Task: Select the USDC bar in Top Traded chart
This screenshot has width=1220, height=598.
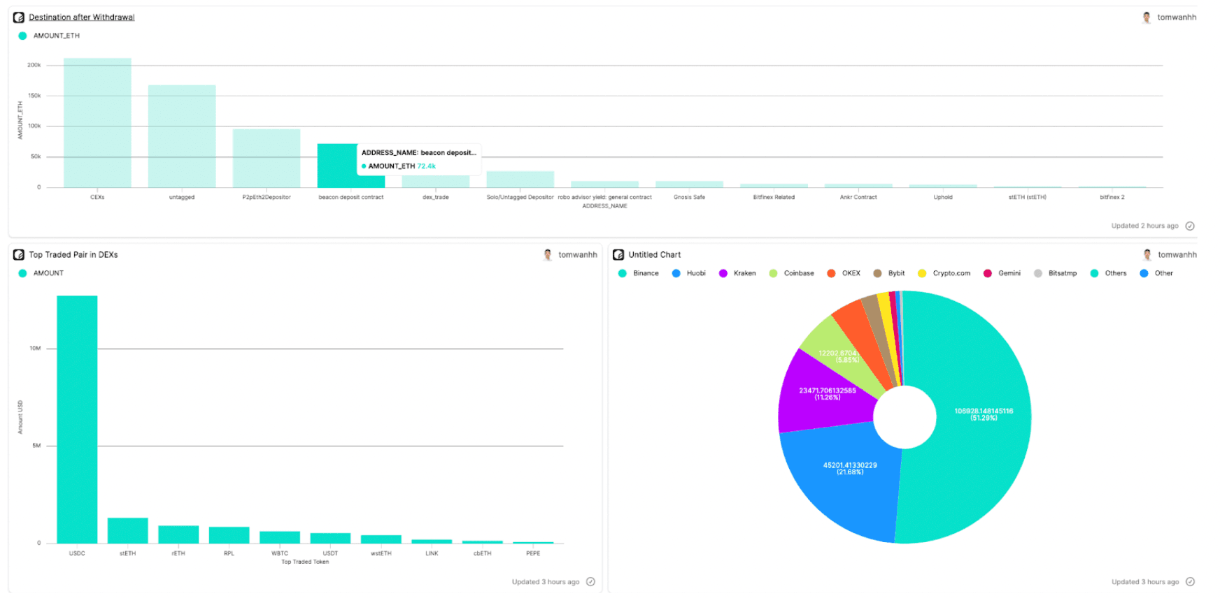Action: (77, 419)
